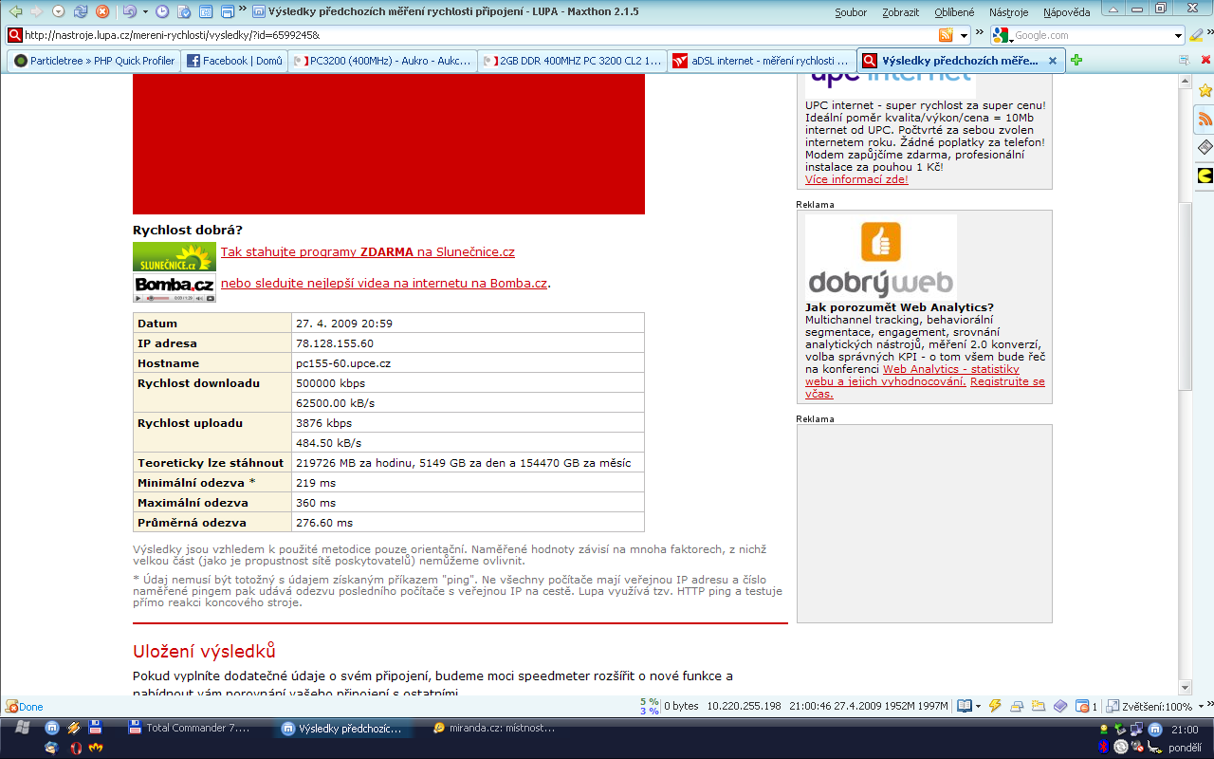Click the RSS feed icon in address bar
The image size is (1214, 759).
[946, 35]
